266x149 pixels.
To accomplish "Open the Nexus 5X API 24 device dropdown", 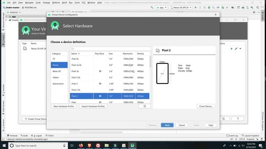I will pyautogui.click(x=181, y=7).
